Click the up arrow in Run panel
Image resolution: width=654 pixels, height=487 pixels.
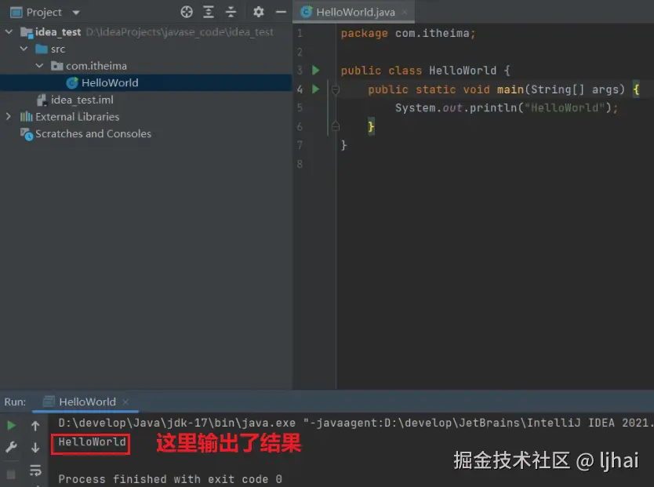(x=35, y=426)
